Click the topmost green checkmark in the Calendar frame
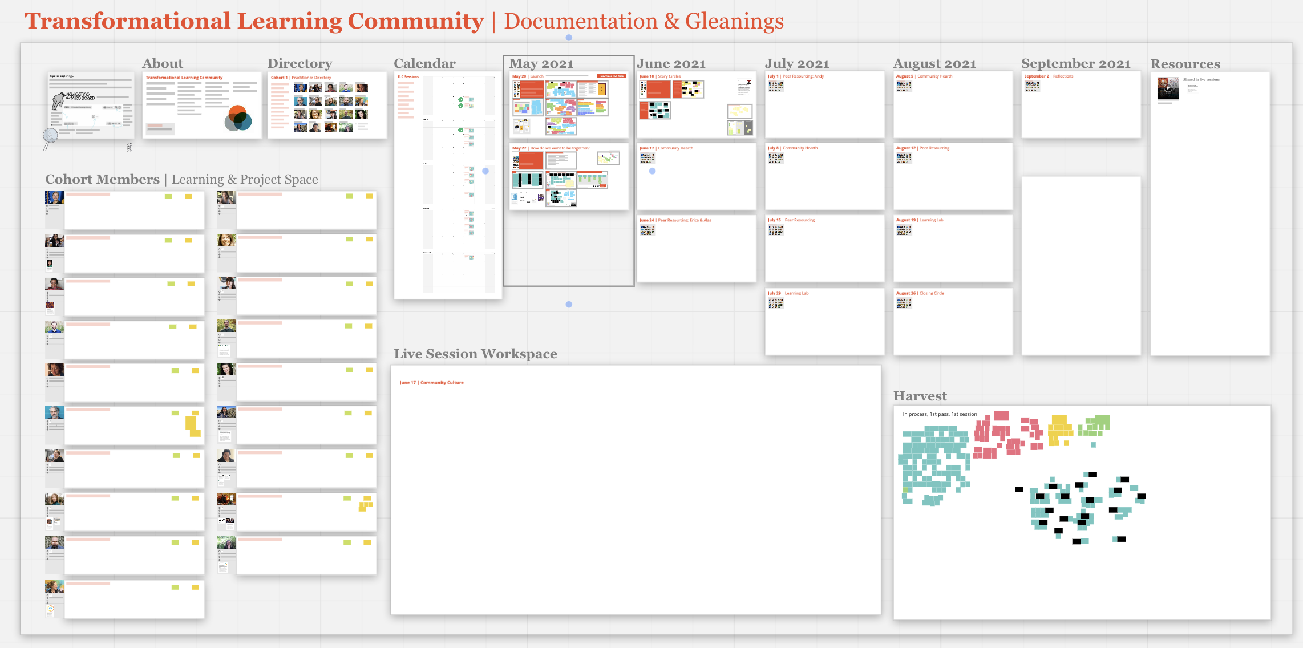 [x=460, y=99]
